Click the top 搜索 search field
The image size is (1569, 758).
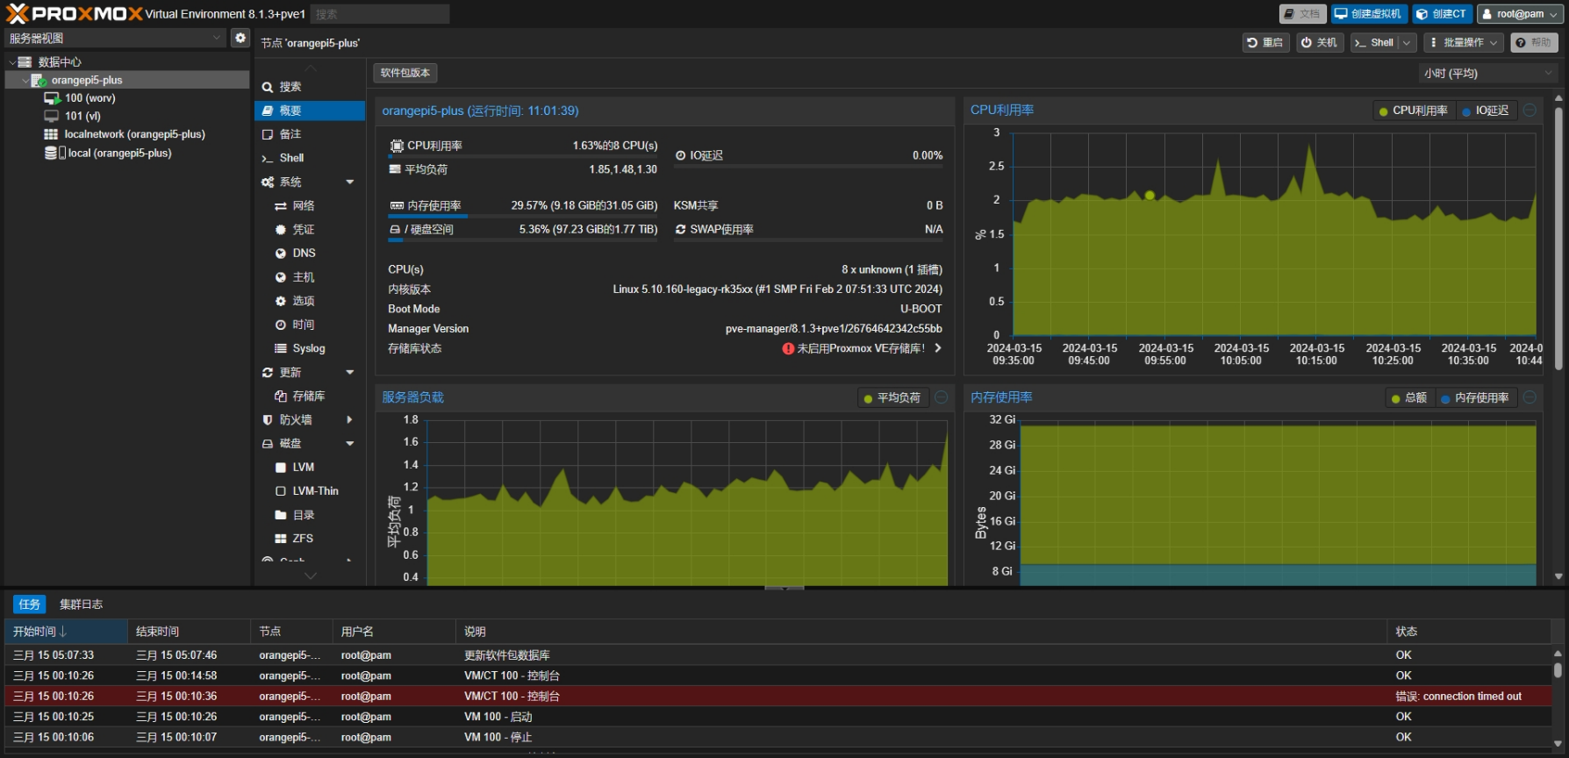[x=379, y=14]
